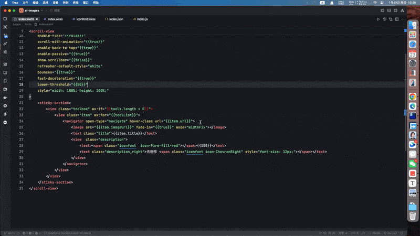Click the Run play icon in editor toolbar

378,19
